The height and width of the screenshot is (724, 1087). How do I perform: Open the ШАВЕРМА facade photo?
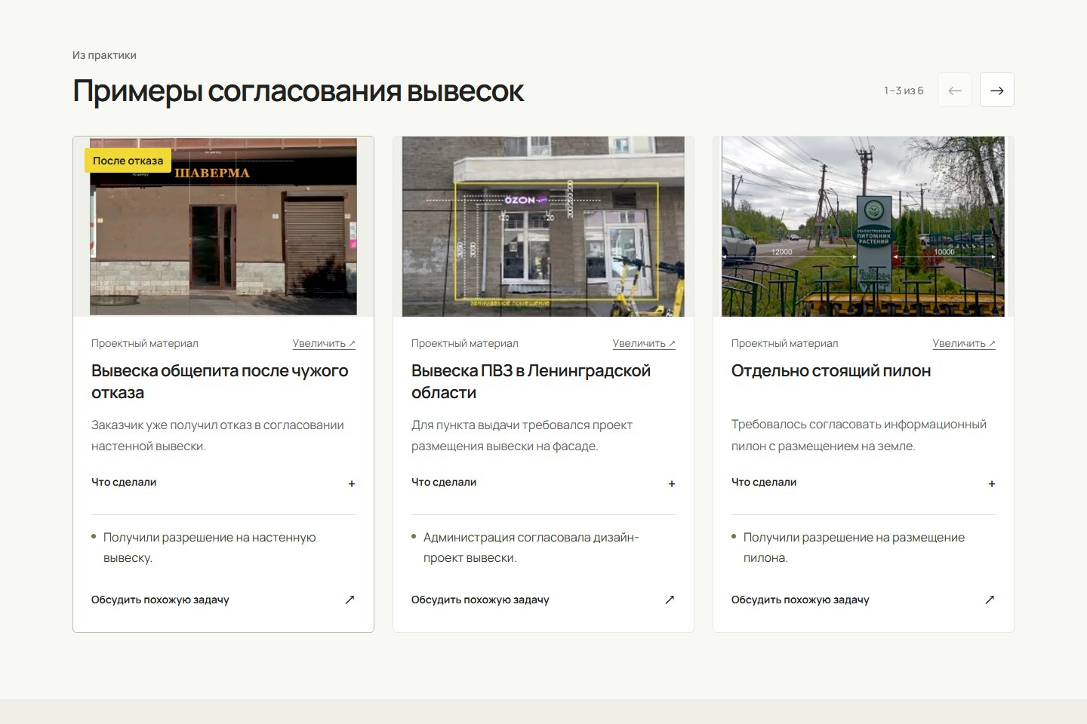tap(223, 226)
